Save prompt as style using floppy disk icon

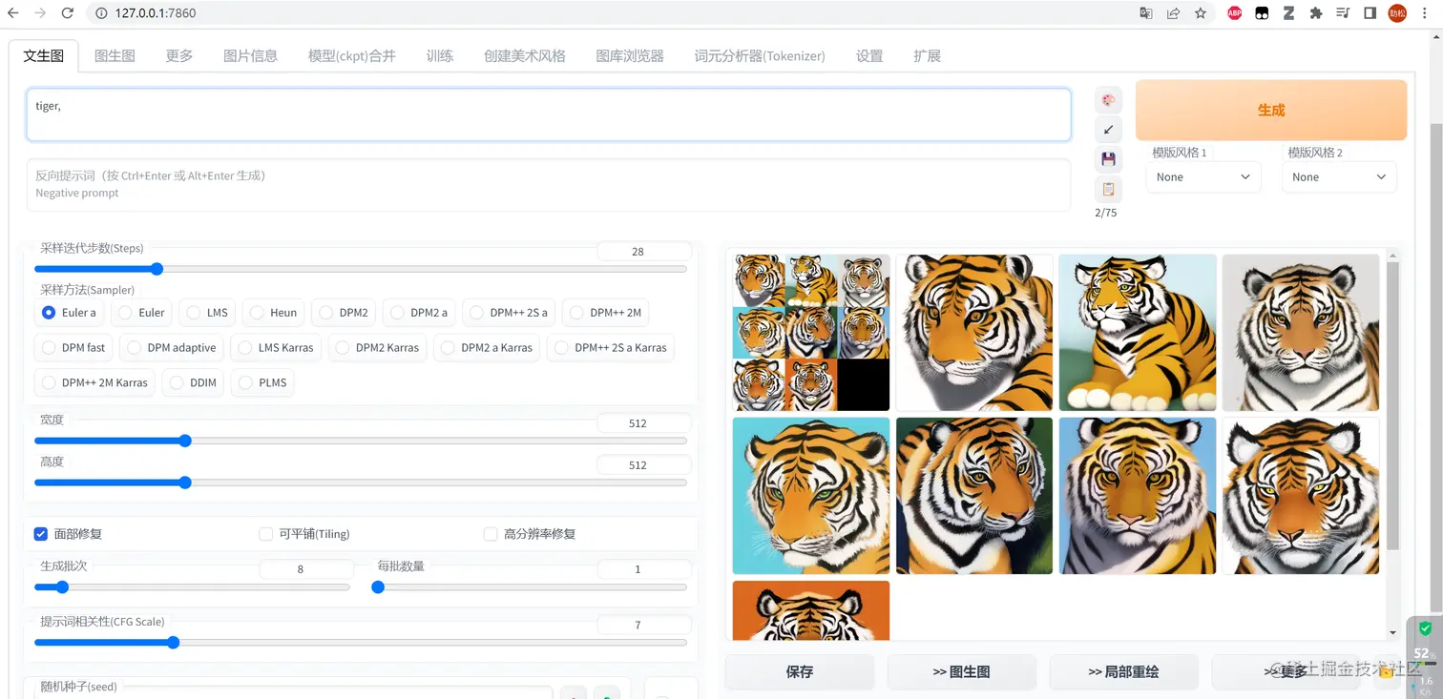[1107, 158]
